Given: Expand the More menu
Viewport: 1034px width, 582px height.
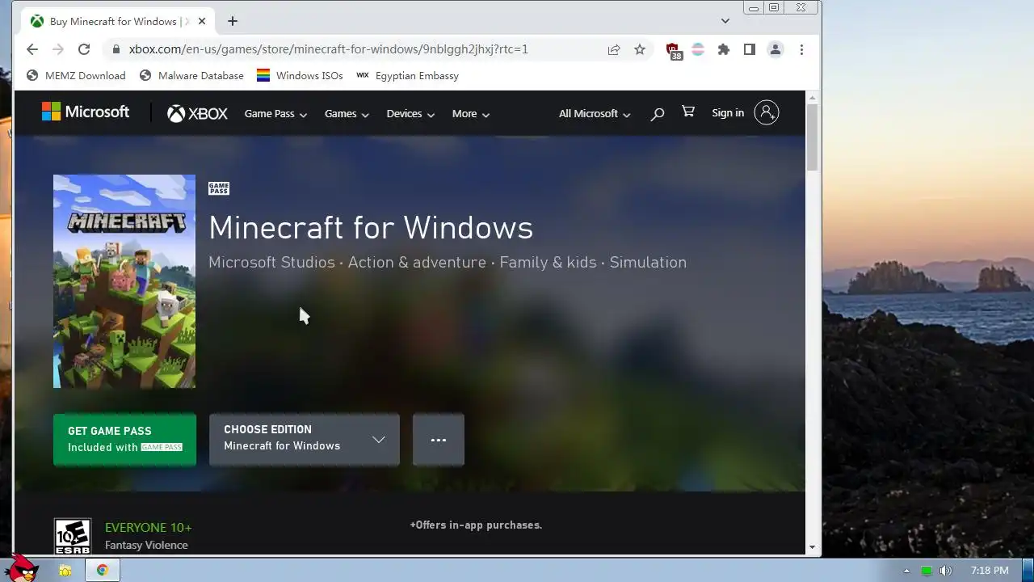Looking at the screenshot, I should (471, 114).
